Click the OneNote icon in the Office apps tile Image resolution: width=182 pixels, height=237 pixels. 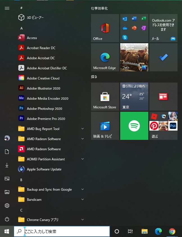coord(144,28)
